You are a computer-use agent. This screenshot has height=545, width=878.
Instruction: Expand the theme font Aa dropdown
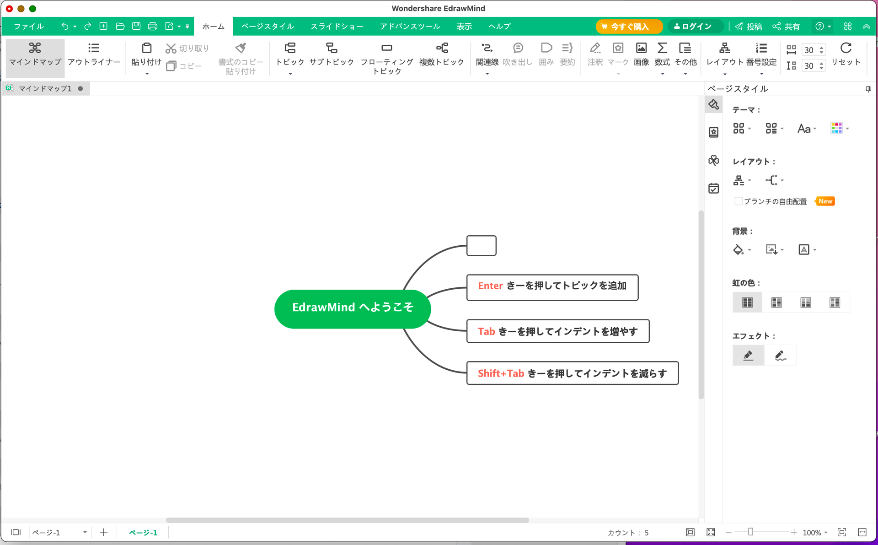(x=807, y=129)
